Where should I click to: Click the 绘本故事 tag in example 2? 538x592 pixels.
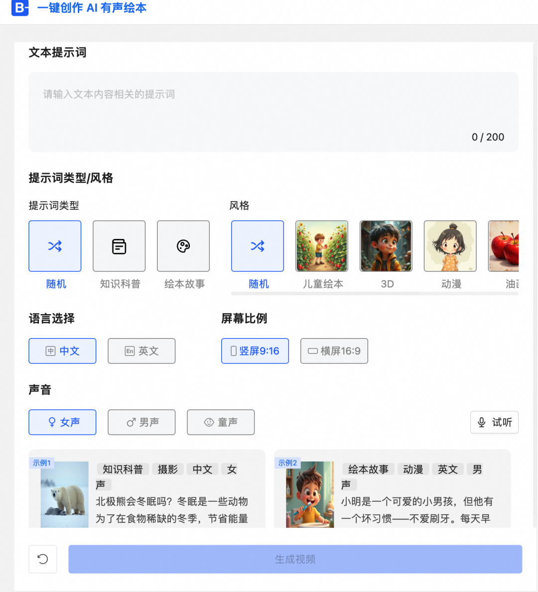click(x=368, y=470)
